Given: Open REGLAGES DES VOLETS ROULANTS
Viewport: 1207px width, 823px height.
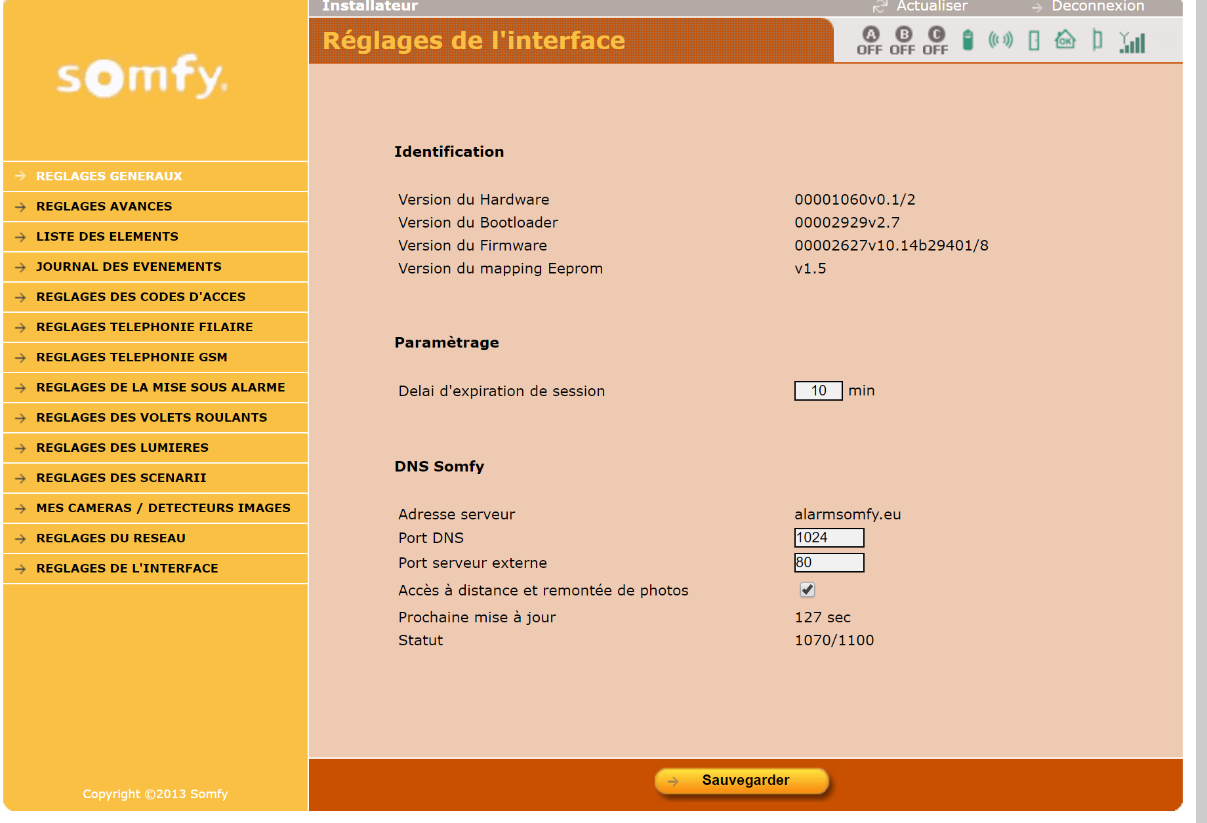Looking at the screenshot, I should [x=155, y=418].
